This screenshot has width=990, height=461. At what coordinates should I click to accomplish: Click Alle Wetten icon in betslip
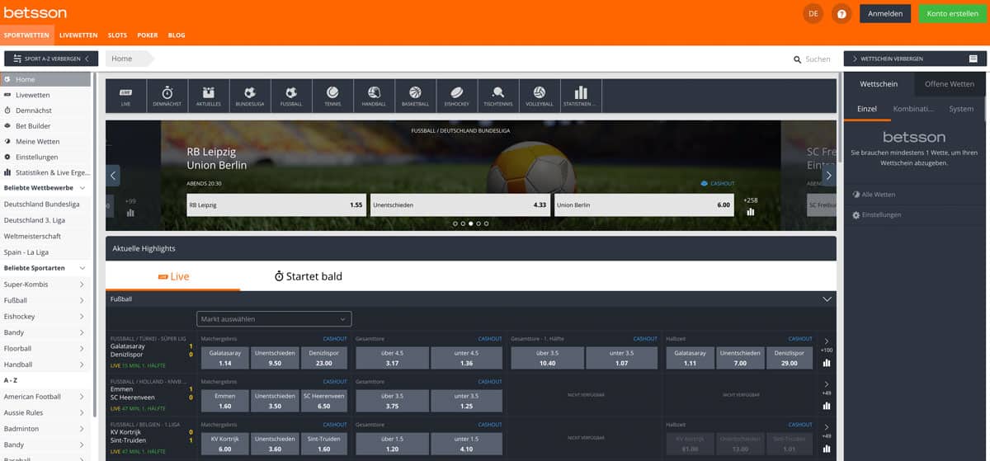(x=856, y=195)
